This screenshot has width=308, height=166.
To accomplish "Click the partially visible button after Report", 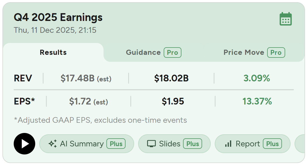I will pos(300,144).
